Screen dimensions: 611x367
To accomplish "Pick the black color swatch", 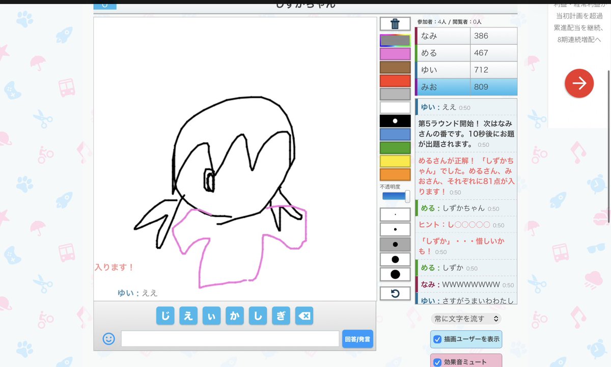I will (x=395, y=121).
